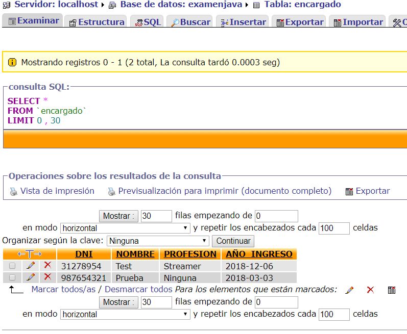Switch to the Examinar tab
The width and height of the screenshot is (407, 334).
(x=34, y=21)
